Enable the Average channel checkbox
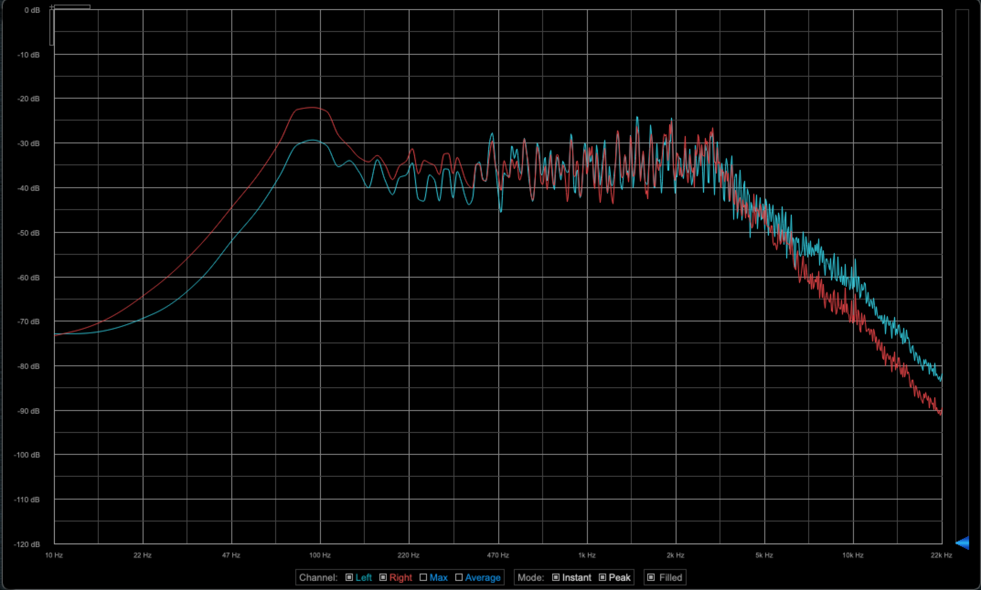Image resolution: width=981 pixels, height=590 pixels. pos(459,577)
